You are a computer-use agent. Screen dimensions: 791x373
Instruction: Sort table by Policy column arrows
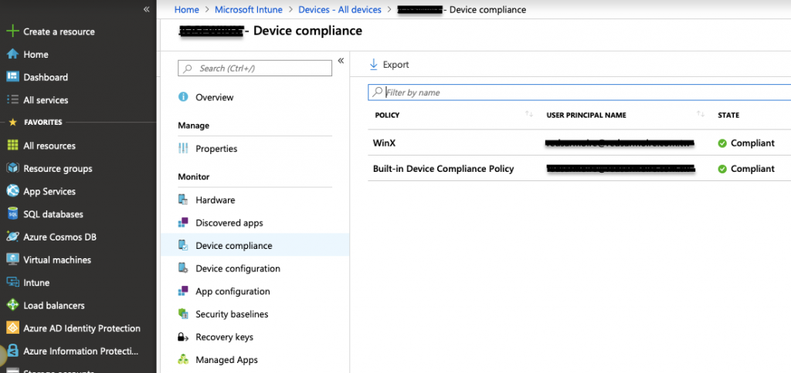(x=529, y=114)
